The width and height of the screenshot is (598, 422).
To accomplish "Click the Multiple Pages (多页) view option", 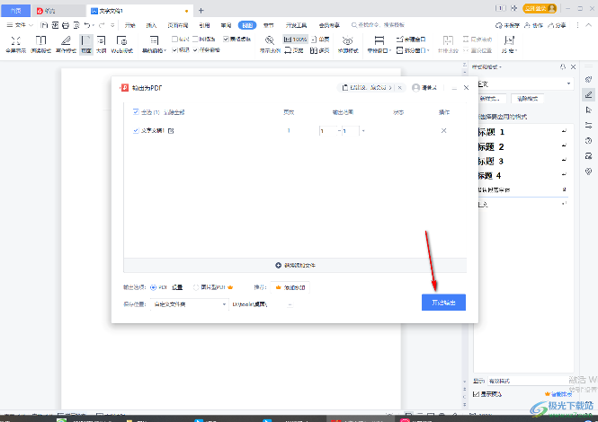I will pyautogui.click(x=319, y=50).
